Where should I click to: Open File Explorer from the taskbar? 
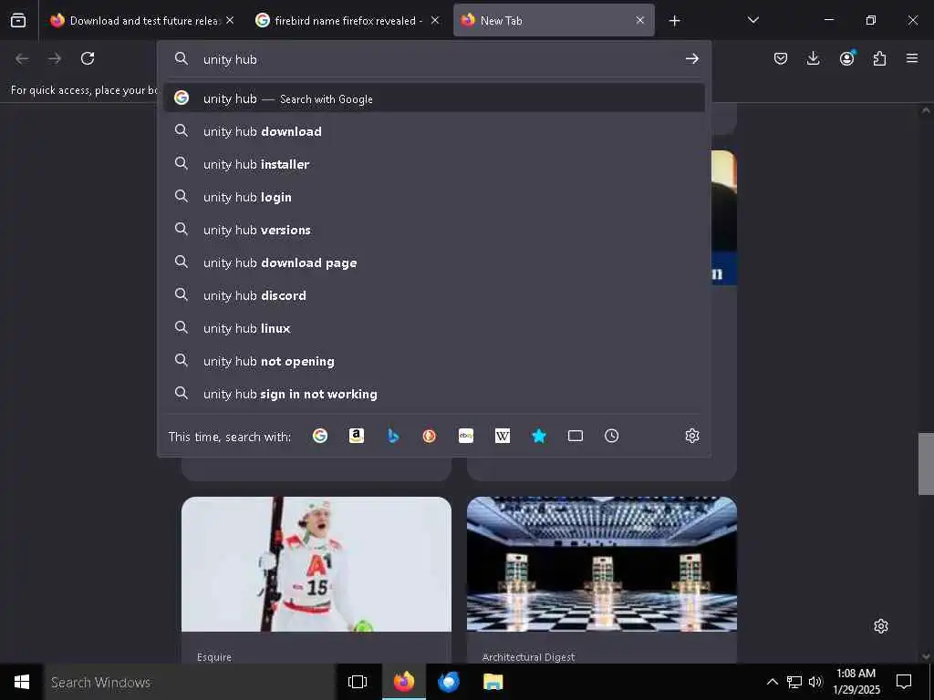click(x=493, y=682)
